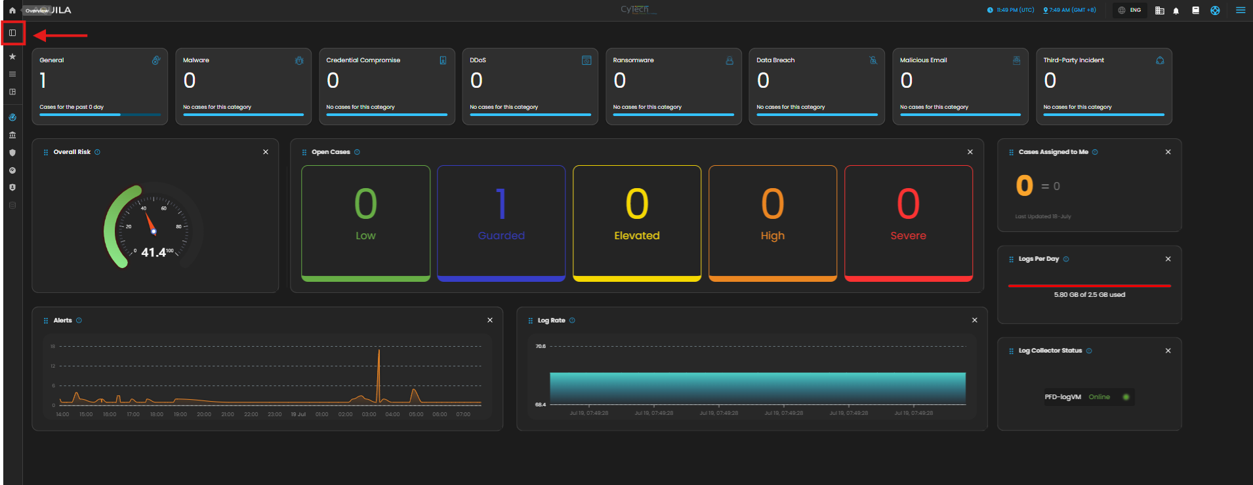Click the 11:49 PM (UTC) clock
The image size is (1253, 485).
1011,10
